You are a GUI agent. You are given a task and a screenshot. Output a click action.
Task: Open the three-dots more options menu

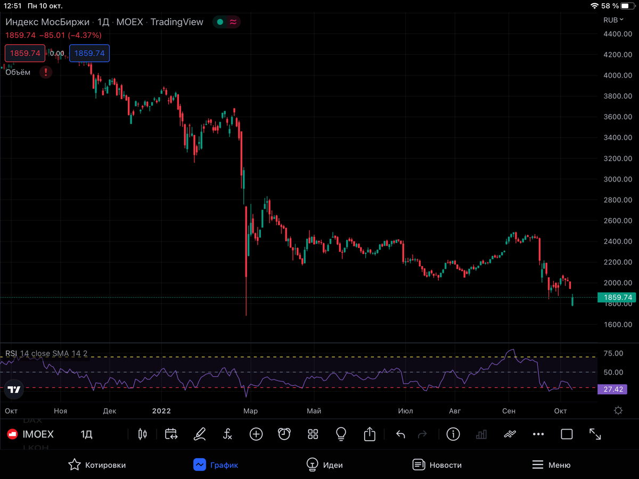[538, 434]
